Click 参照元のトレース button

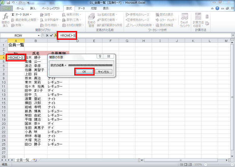click(138, 14)
